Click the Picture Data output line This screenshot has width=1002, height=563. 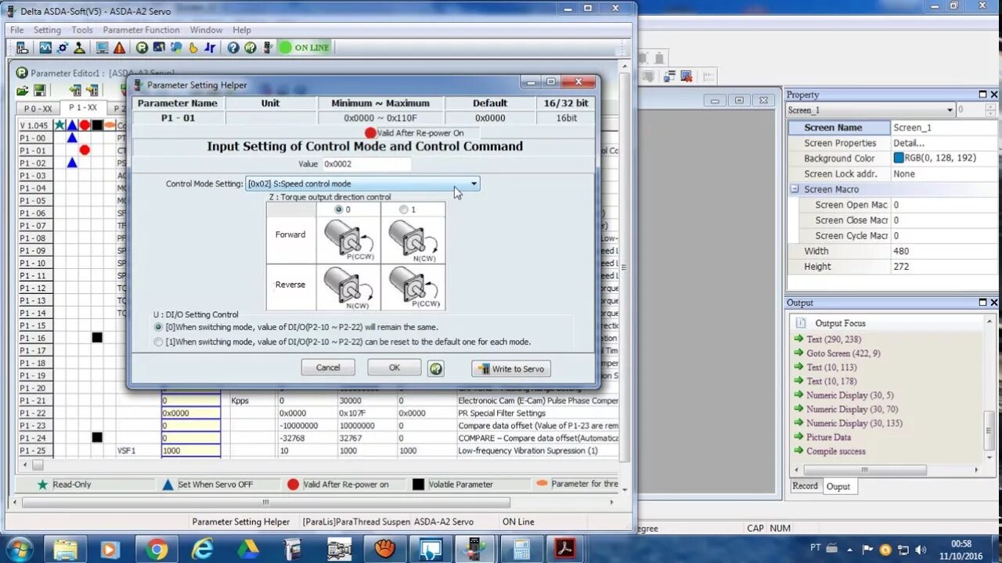[828, 437]
